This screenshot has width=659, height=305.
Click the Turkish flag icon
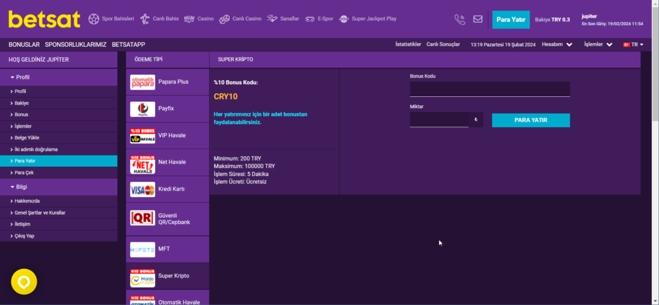coord(626,44)
